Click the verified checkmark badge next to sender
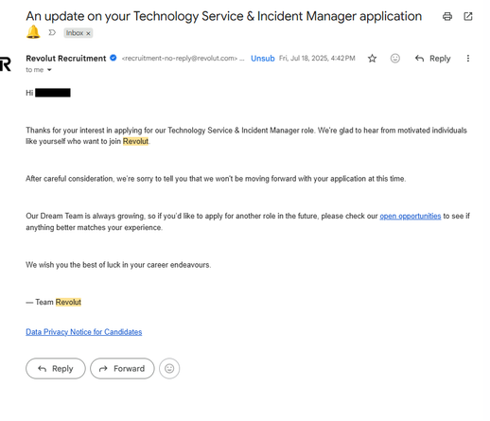Viewport: 490px width, 421px height. (113, 58)
